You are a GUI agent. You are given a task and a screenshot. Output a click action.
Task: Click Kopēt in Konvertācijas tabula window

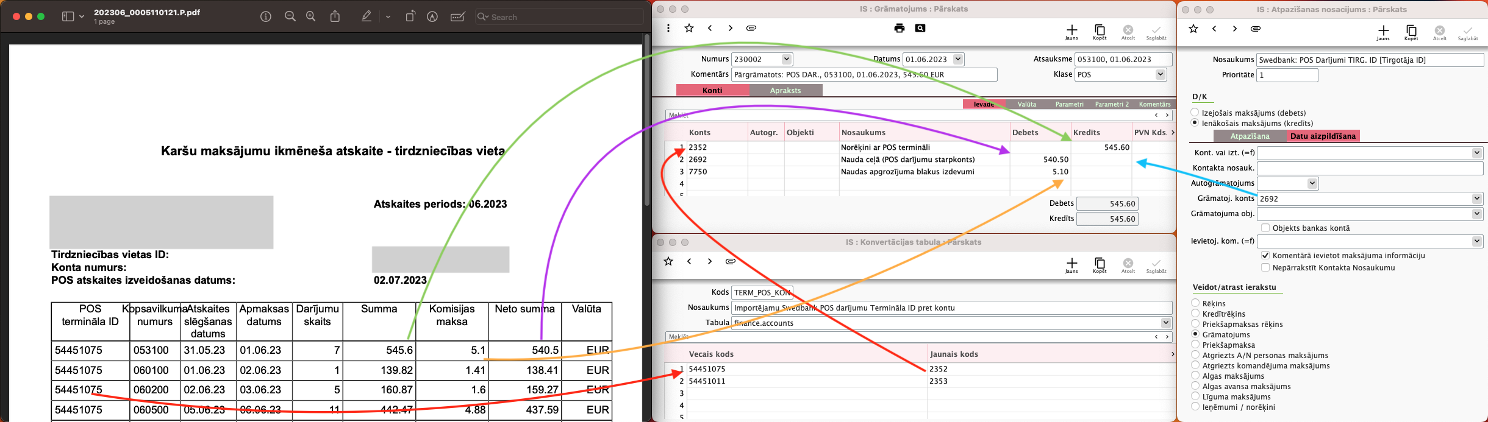(1100, 266)
